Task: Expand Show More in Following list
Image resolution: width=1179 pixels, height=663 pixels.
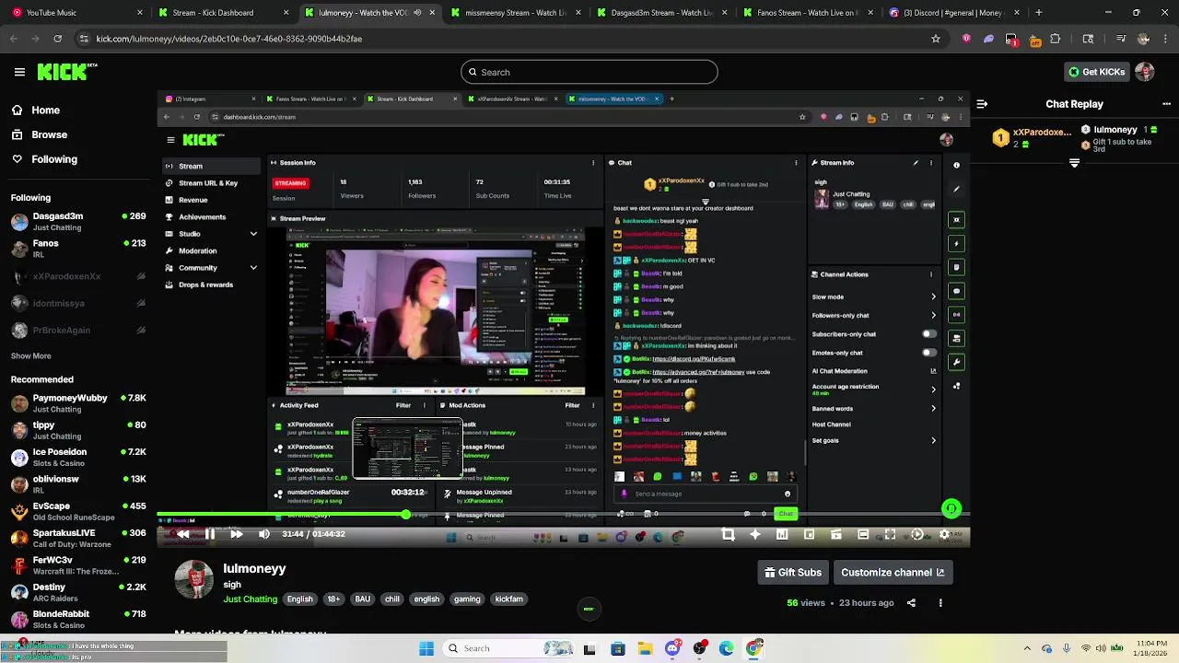Action: pyautogui.click(x=31, y=355)
